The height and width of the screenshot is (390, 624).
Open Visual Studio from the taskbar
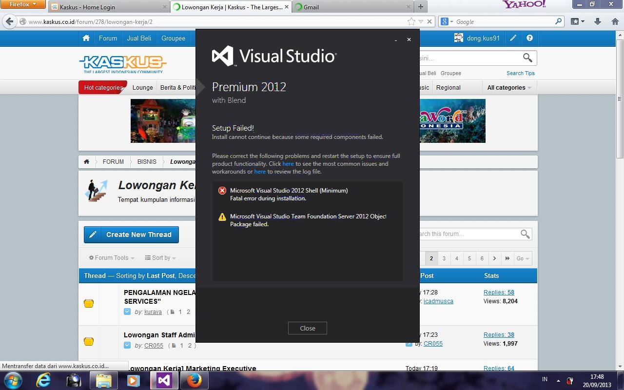(164, 380)
